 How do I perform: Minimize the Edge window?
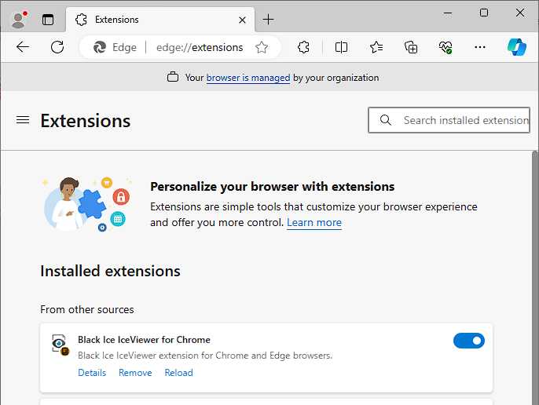click(x=448, y=13)
